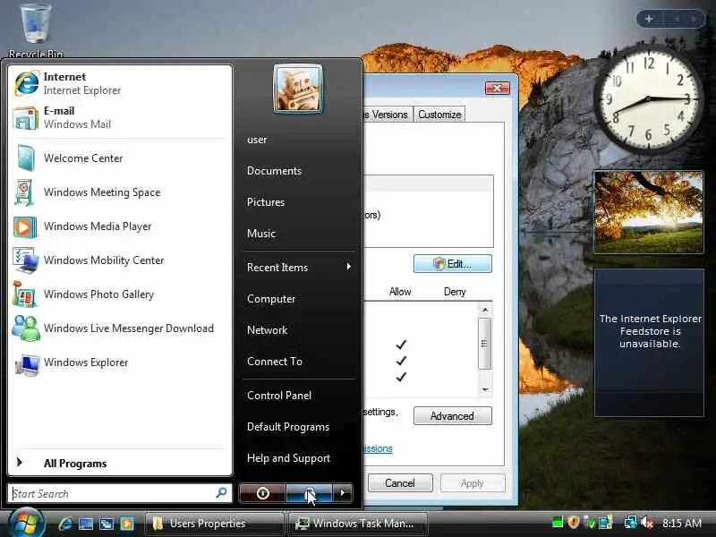Click the Feedstore unavailable feed gadget

coord(649,343)
